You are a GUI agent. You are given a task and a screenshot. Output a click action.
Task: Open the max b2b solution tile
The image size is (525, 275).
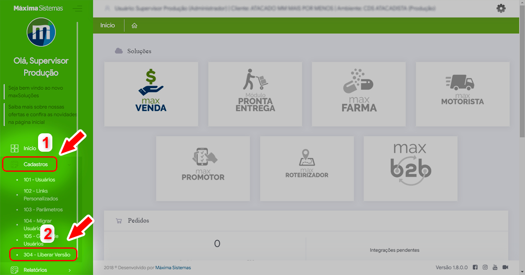coord(411,168)
